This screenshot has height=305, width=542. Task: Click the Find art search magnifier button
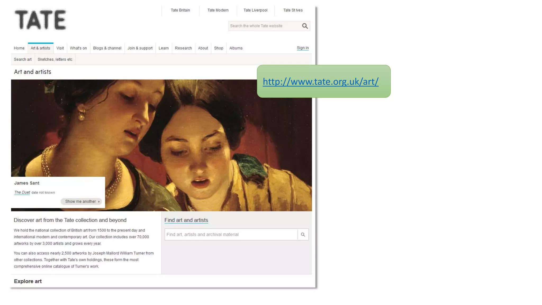[x=303, y=235]
